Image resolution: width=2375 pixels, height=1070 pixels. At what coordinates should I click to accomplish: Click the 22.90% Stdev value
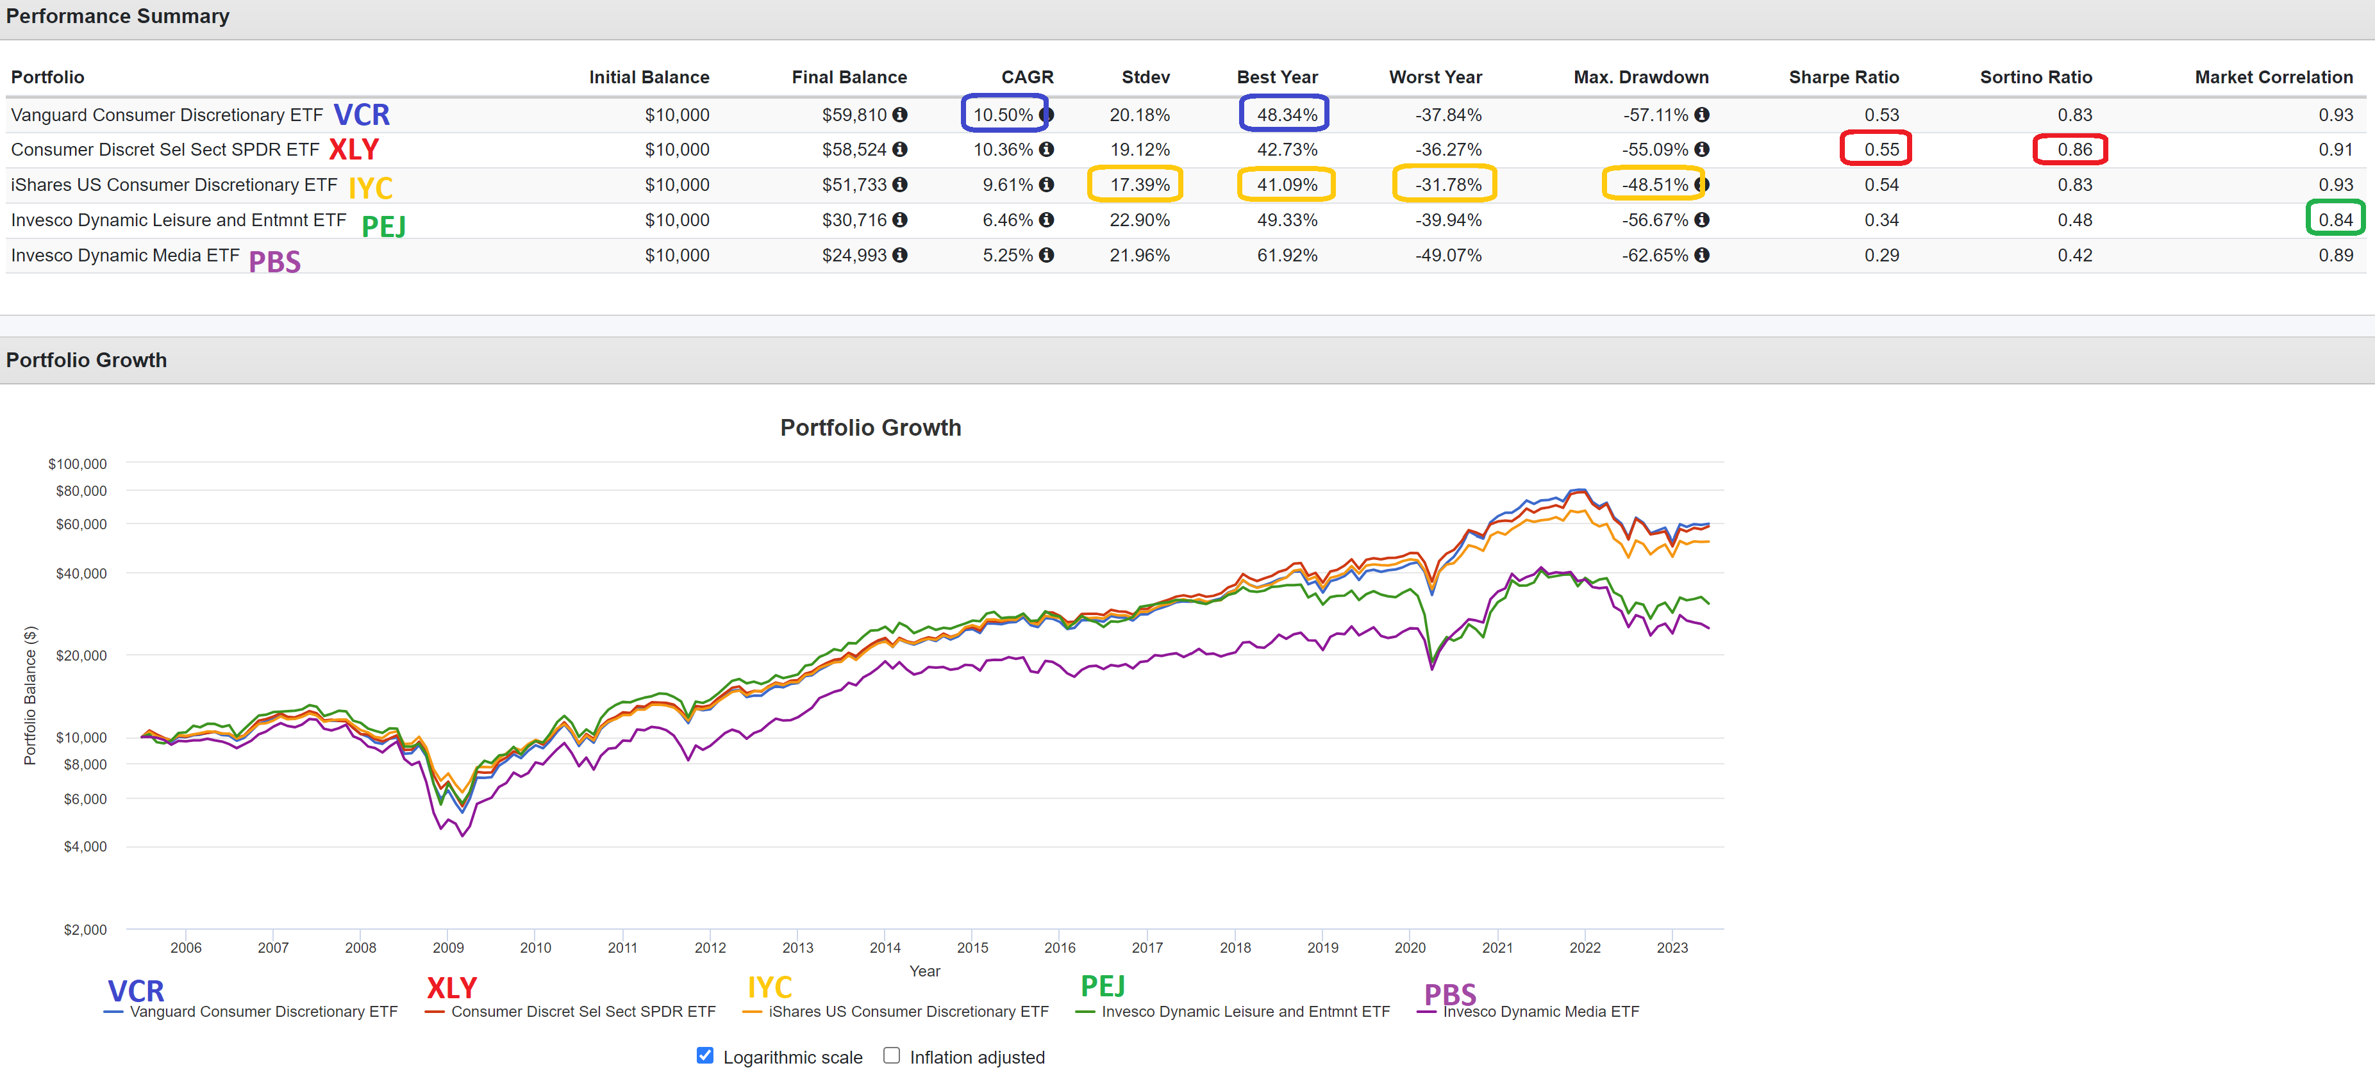click(1140, 220)
